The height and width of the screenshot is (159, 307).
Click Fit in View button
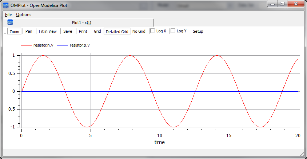pyautogui.click(x=48, y=31)
